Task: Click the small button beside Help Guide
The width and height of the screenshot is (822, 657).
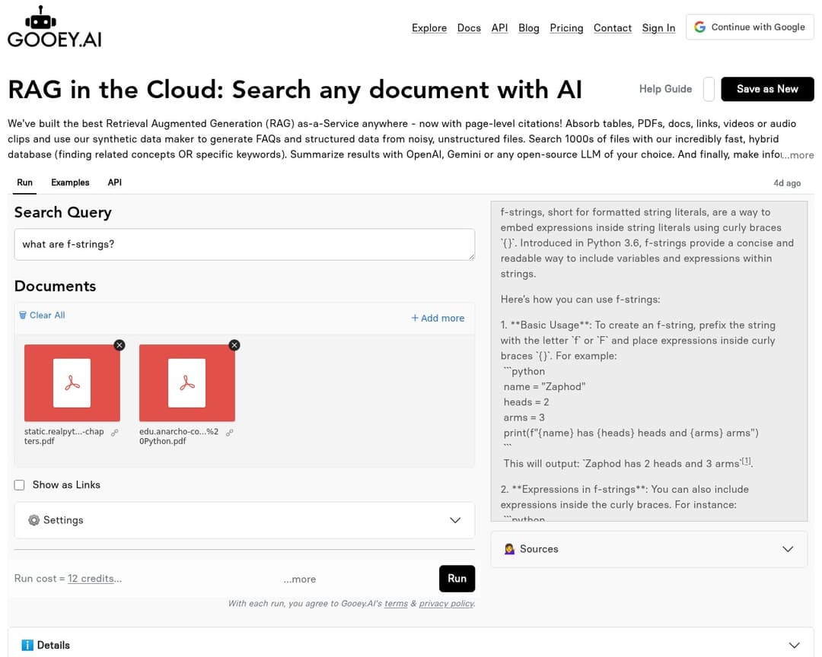Action: coord(709,89)
